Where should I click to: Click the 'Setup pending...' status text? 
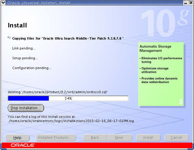click(x=25, y=58)
